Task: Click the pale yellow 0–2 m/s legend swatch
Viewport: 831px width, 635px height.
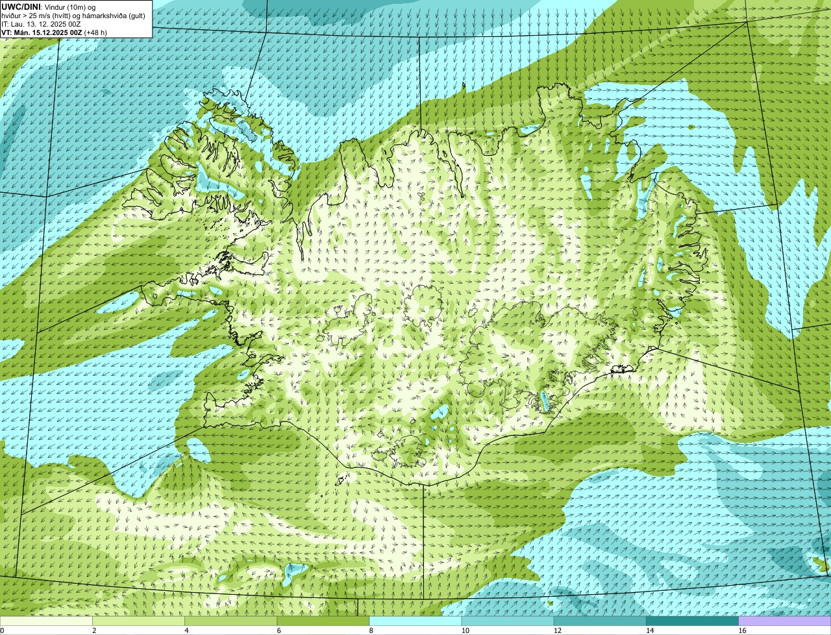Action: pos(46,621)
